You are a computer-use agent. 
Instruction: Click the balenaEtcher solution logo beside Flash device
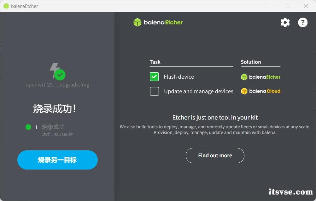(260, 77)
